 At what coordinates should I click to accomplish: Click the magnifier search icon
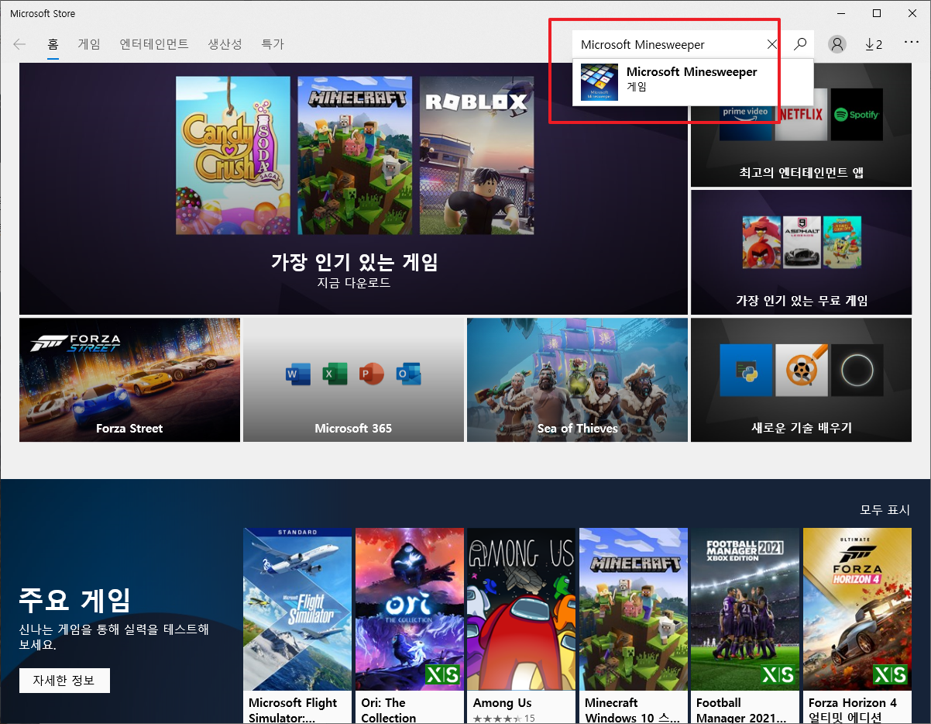click(801, 44)
